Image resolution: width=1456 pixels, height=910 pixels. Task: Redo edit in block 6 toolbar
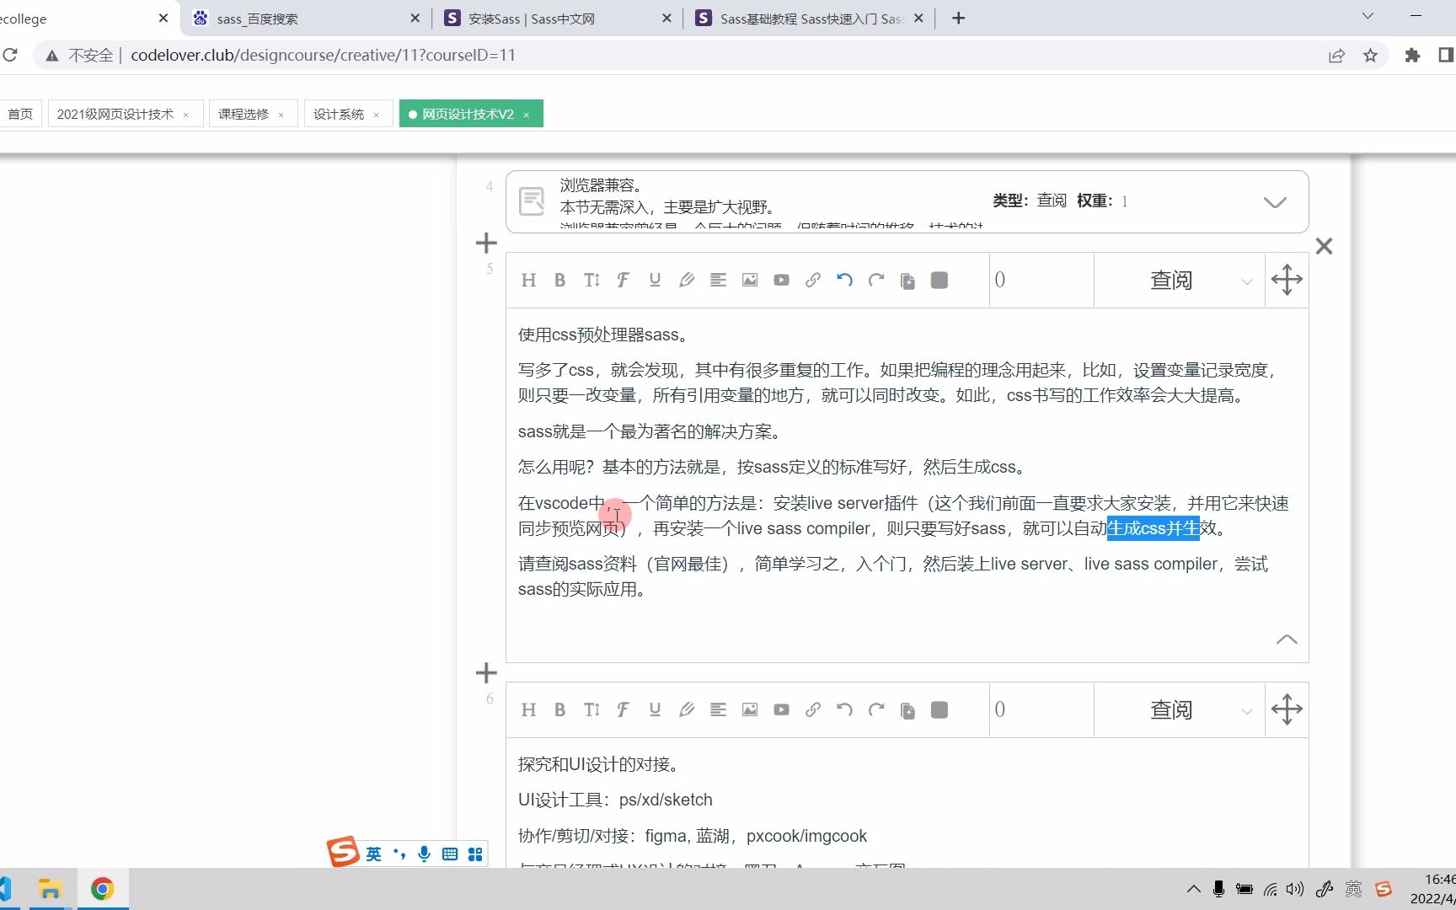coord(876,710)
